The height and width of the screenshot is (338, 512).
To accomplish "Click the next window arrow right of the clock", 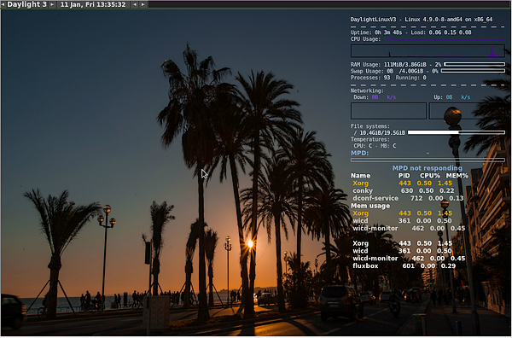I will pos(143,4).
